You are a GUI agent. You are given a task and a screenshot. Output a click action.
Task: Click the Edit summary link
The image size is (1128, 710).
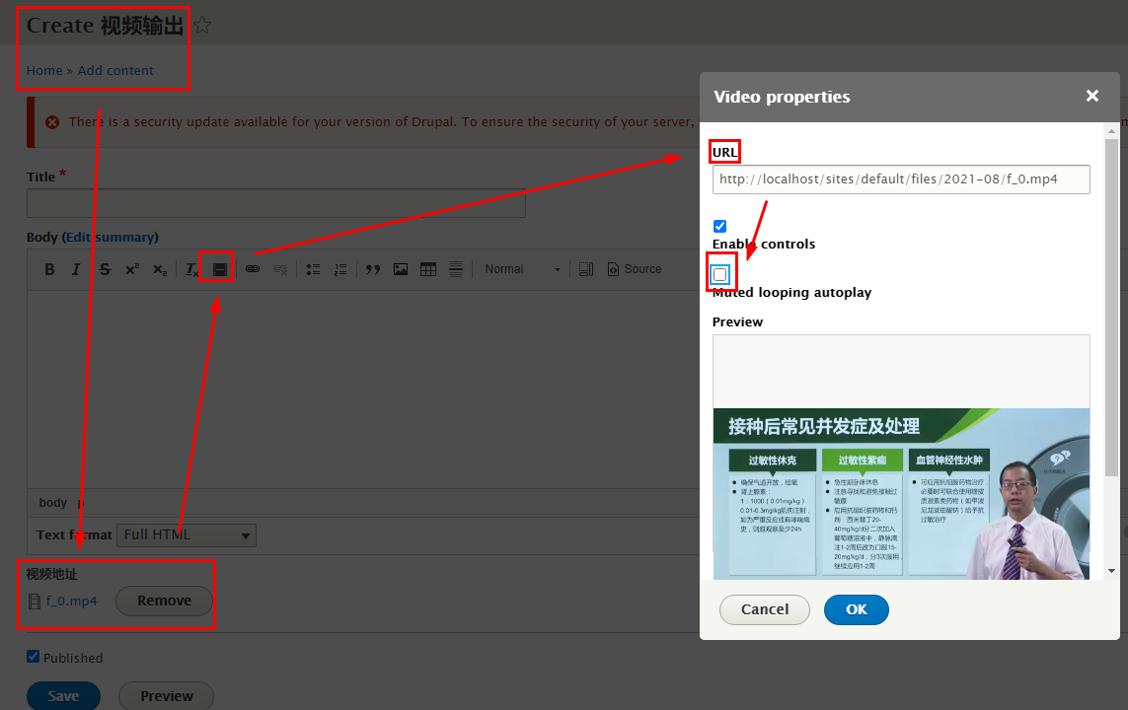click(111, 237)
